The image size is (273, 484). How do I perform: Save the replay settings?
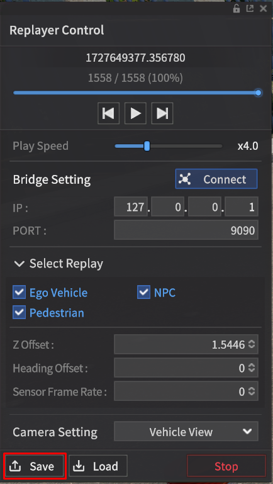pyautogui.click(x=35, y=466)
